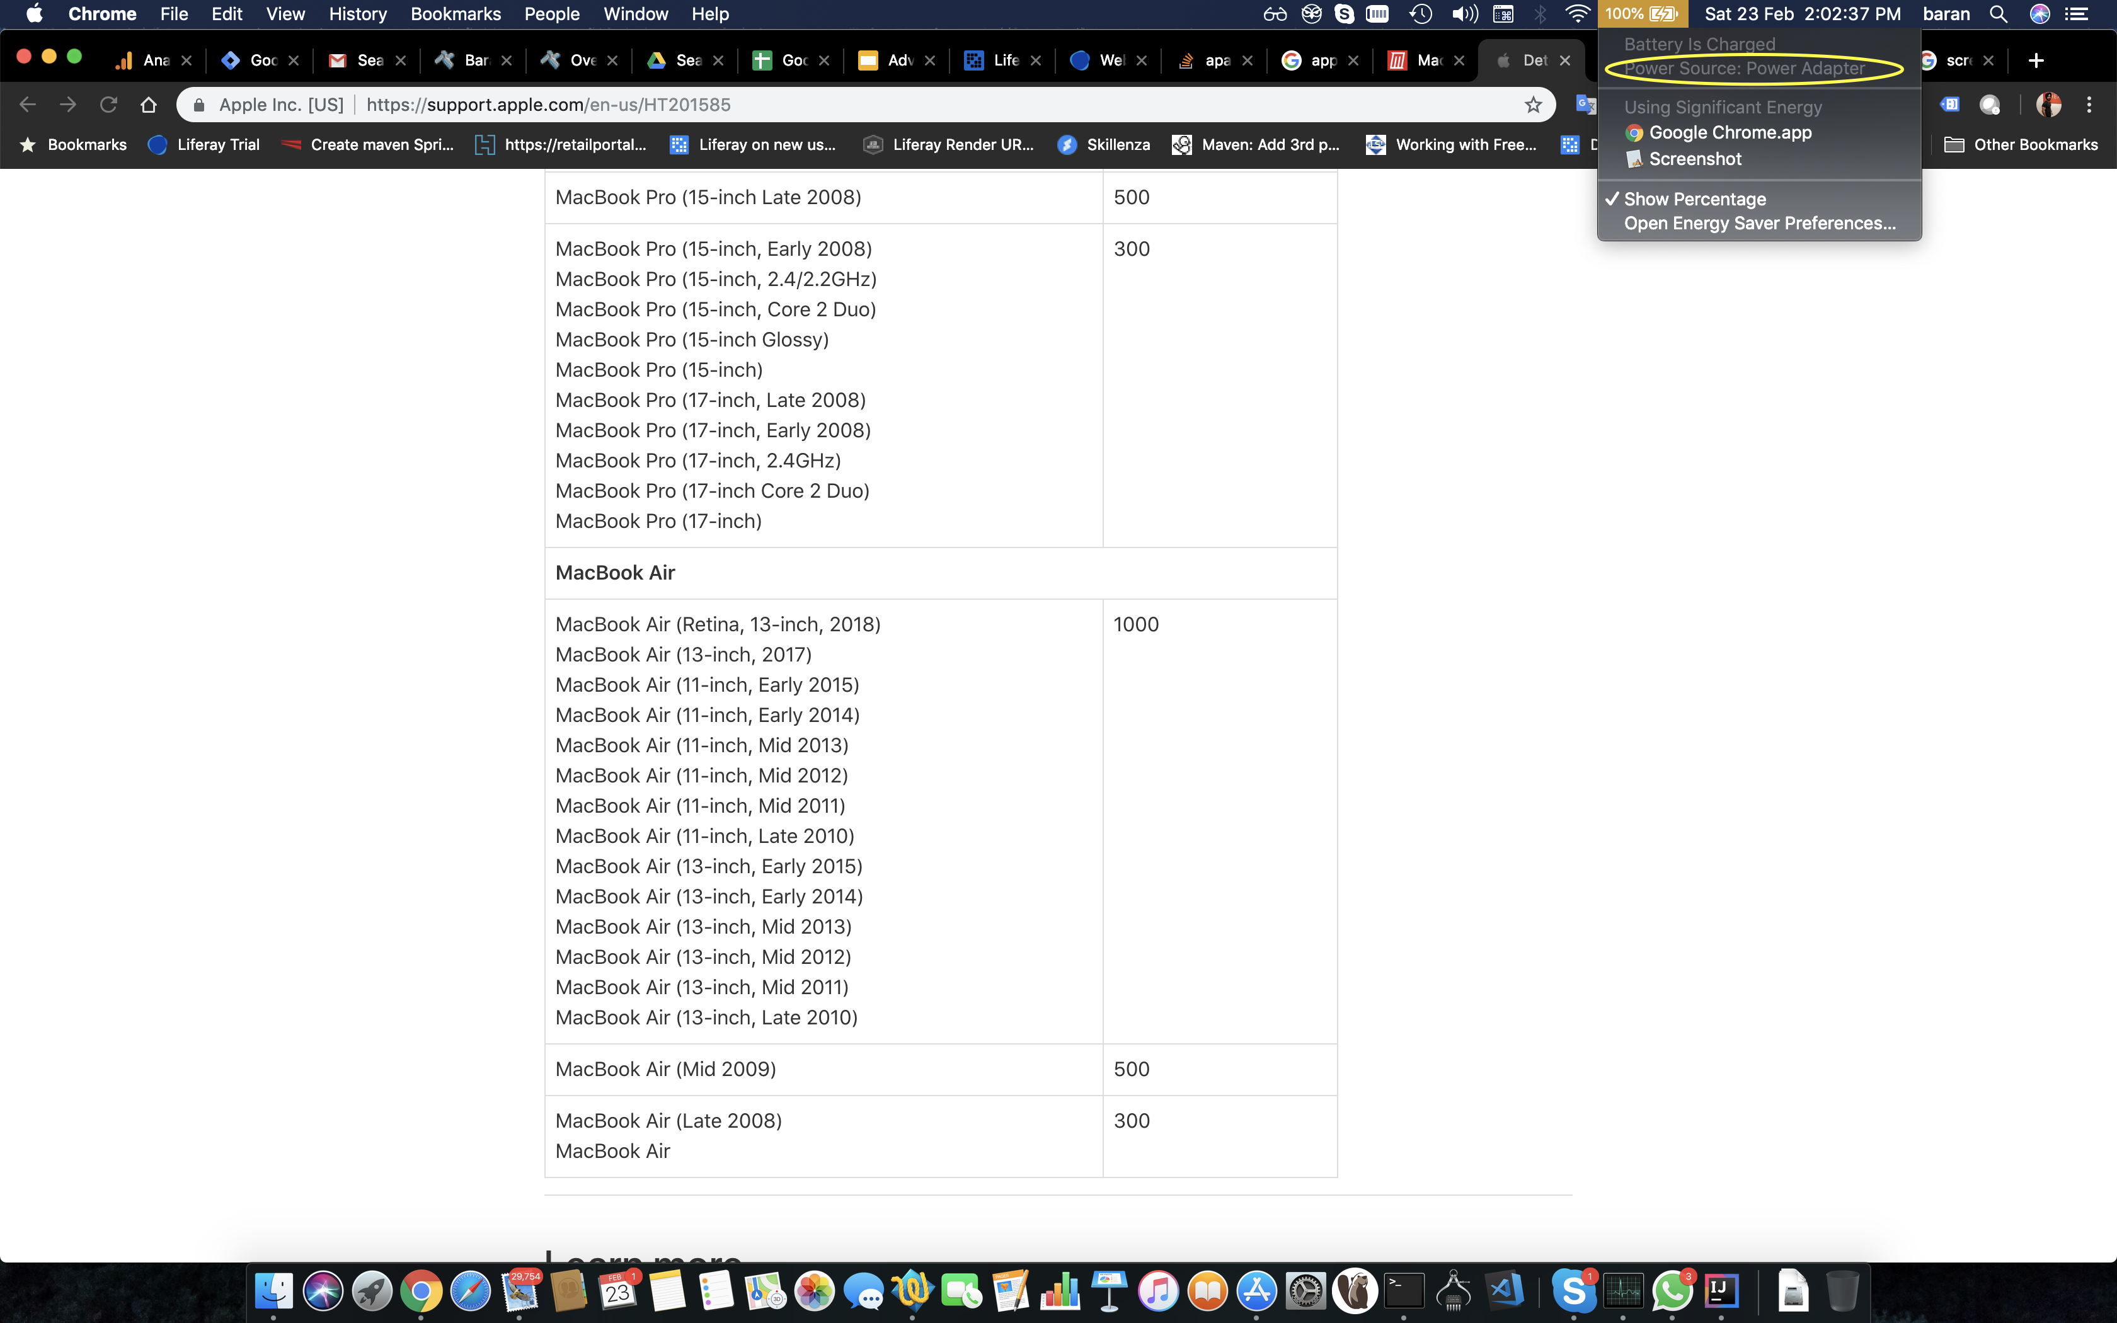
Task: Open the Chrome three-dot menu
Action: (2089, 105)
